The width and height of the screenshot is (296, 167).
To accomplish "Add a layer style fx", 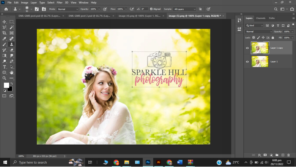I will pyautogui.click(x=259, y=155).
